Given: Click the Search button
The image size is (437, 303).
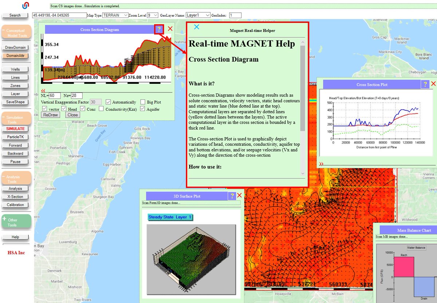Looking at the screenshot, I should [x=15, y=15].
